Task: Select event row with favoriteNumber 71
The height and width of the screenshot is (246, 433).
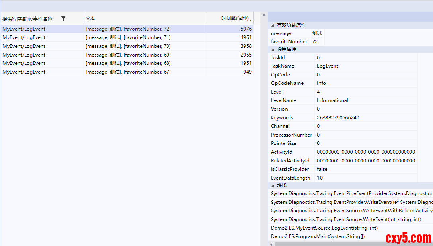Action: pos(127,37)
